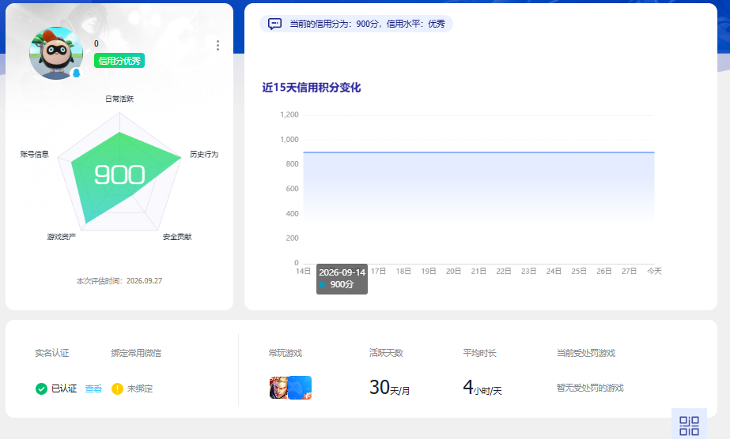Click the 账号信息 radar axis label
The width and height of the screenshot is (730, 439).
pos(35,154)
